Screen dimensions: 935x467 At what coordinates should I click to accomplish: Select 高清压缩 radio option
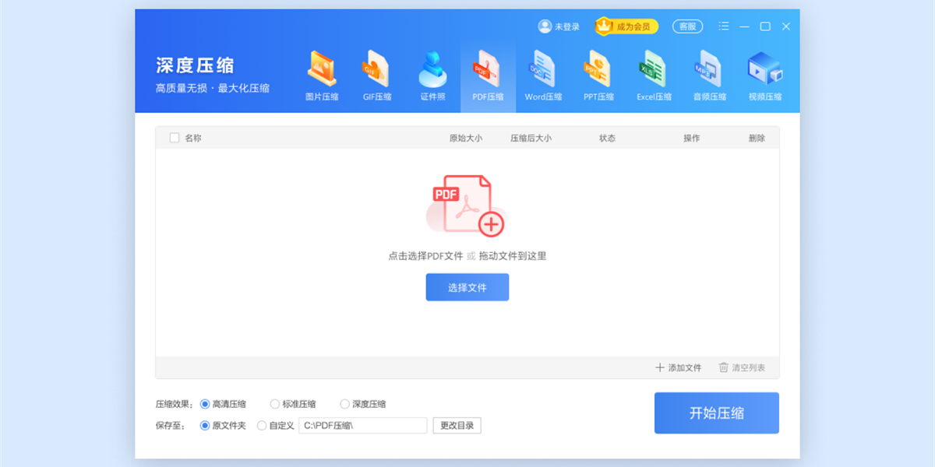[x=223, y=404]
